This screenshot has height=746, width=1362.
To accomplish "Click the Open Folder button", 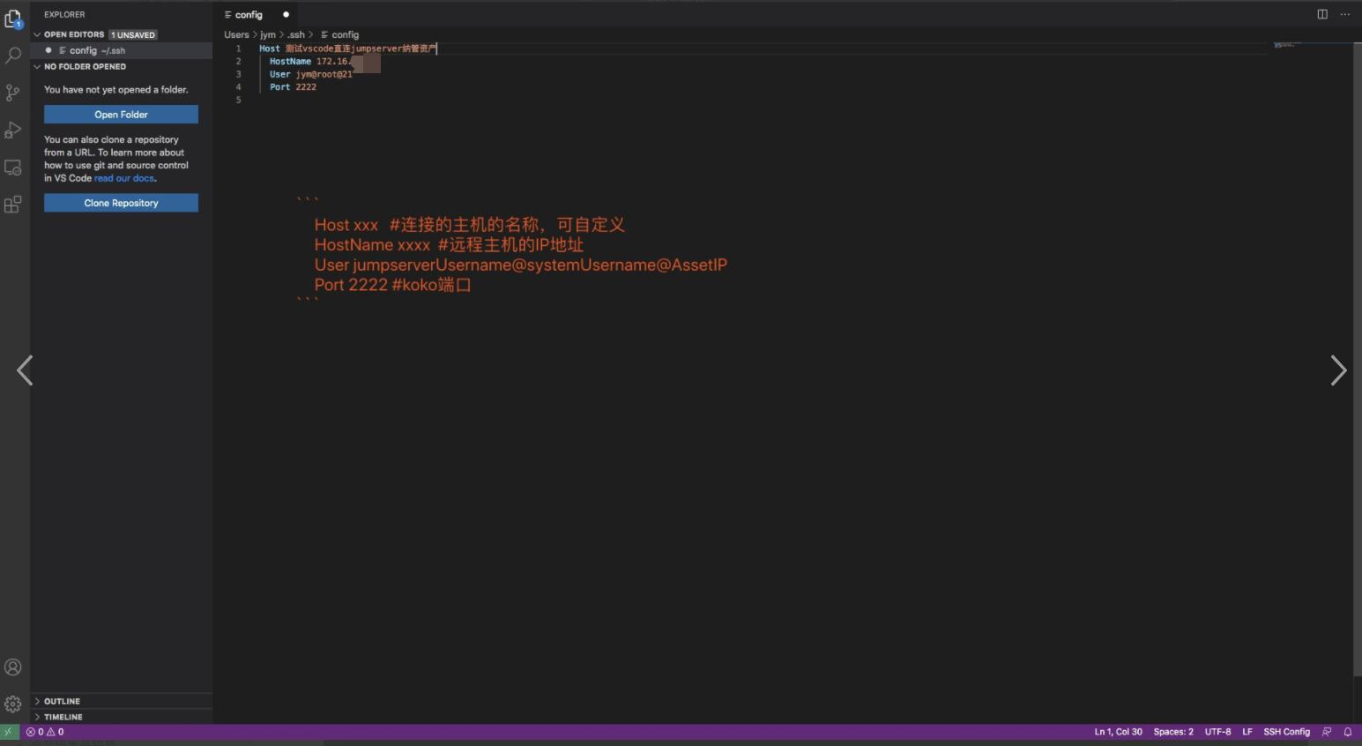I will click(121, 114).
